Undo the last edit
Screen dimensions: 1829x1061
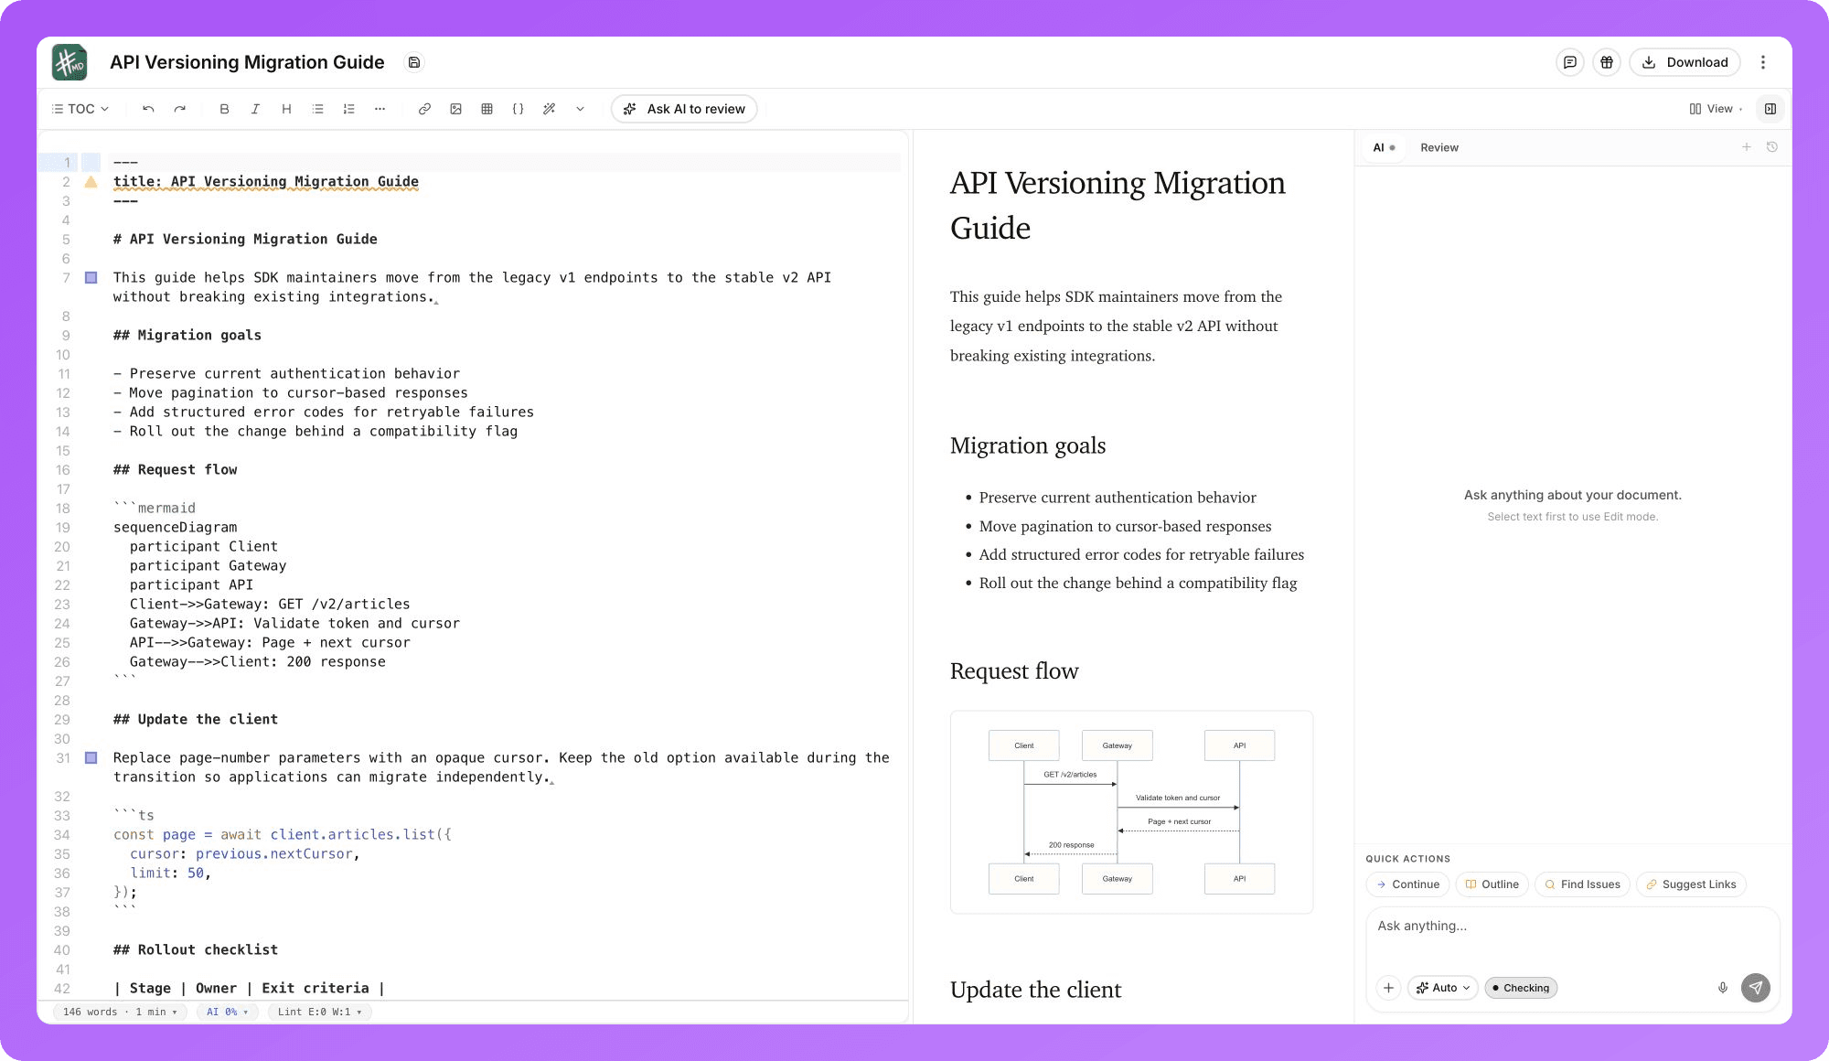(x=148, y=109)
